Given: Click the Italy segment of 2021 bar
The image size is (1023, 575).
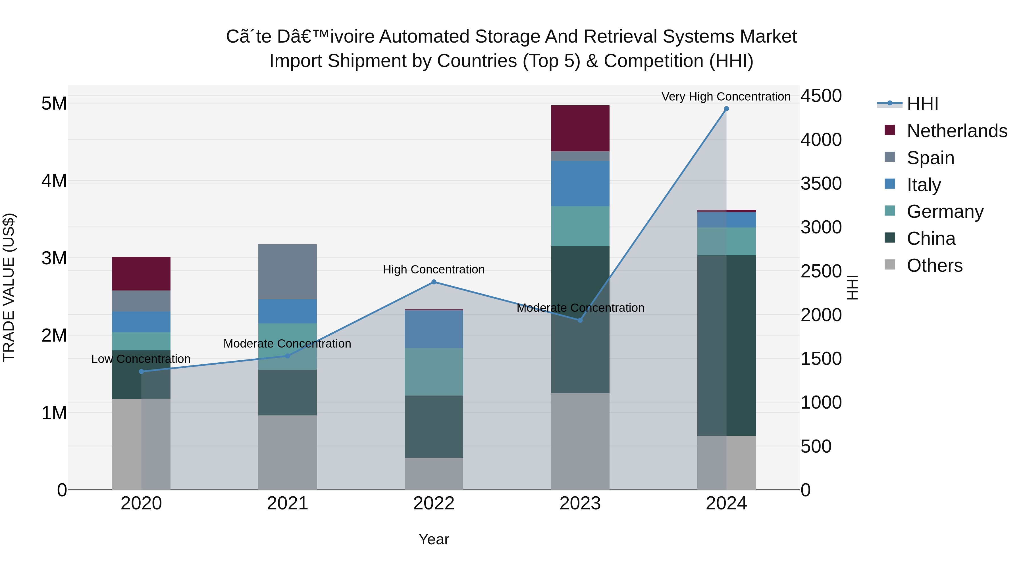Looking at the screenshot, I should [288, 311].
